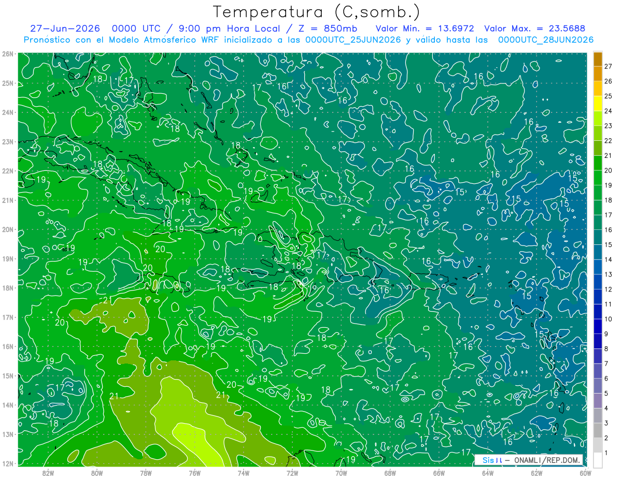Click the "Valor Max. = 23.5688" readout
622x480 pixels.
point(535,28)
